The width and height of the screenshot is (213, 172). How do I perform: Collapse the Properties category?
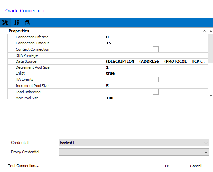[x=205, y=31]
